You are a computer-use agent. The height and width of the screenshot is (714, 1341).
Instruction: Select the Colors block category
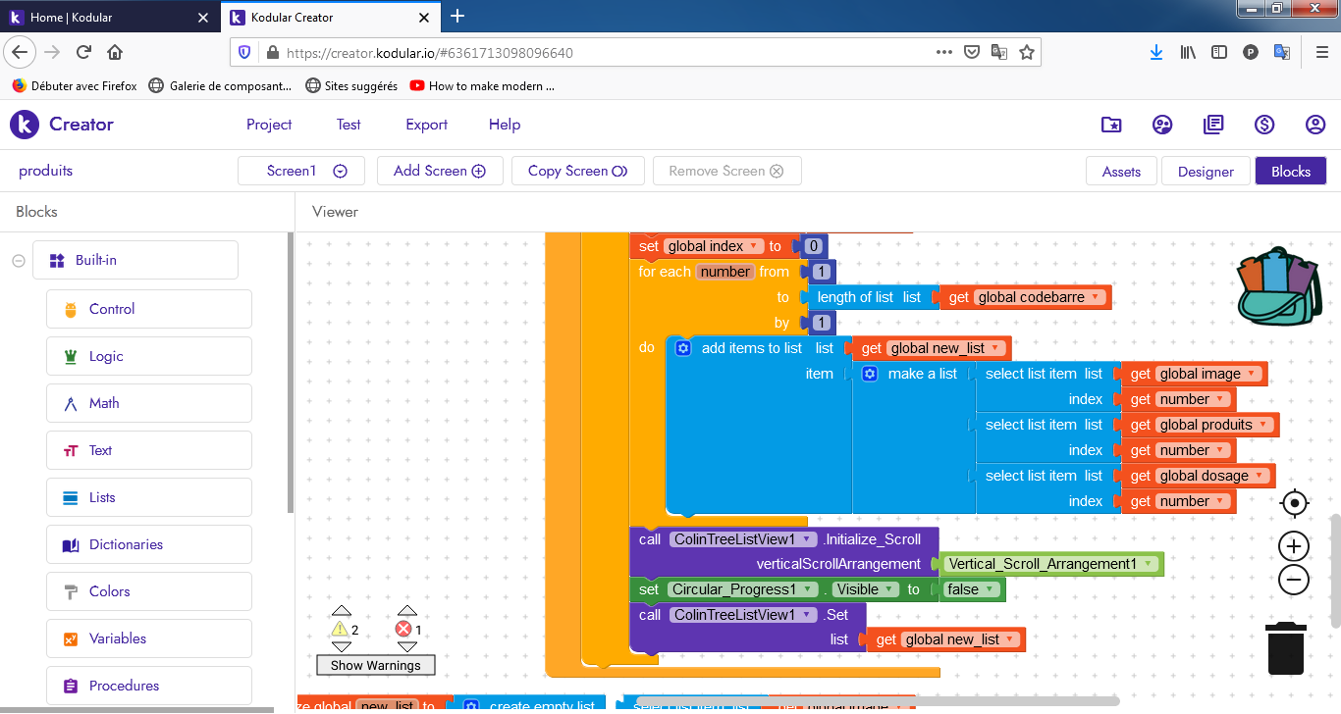[x=109, y=591]
